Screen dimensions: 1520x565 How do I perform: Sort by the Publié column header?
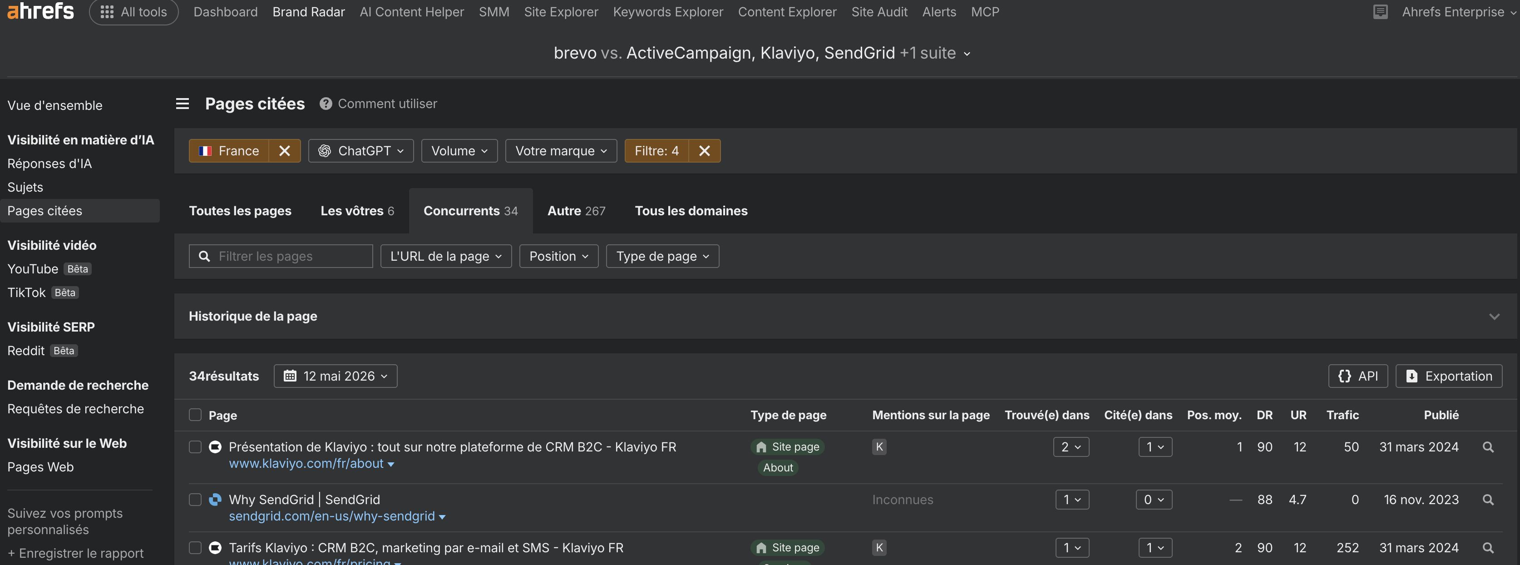[x=1441, y=415]
